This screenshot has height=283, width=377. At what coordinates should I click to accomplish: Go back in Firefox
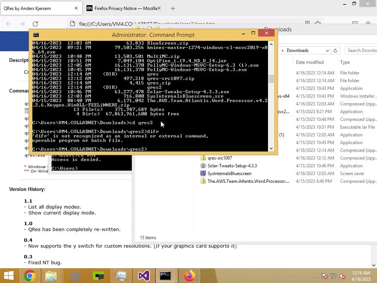point(9,24)
